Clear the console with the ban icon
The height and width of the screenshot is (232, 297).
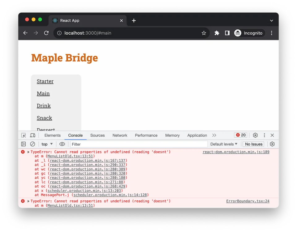click(32, 144)
